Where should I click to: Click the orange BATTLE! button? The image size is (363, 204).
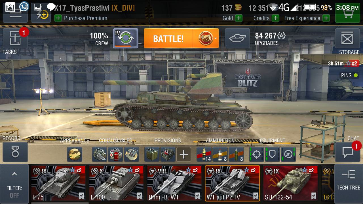click(168, 38)
